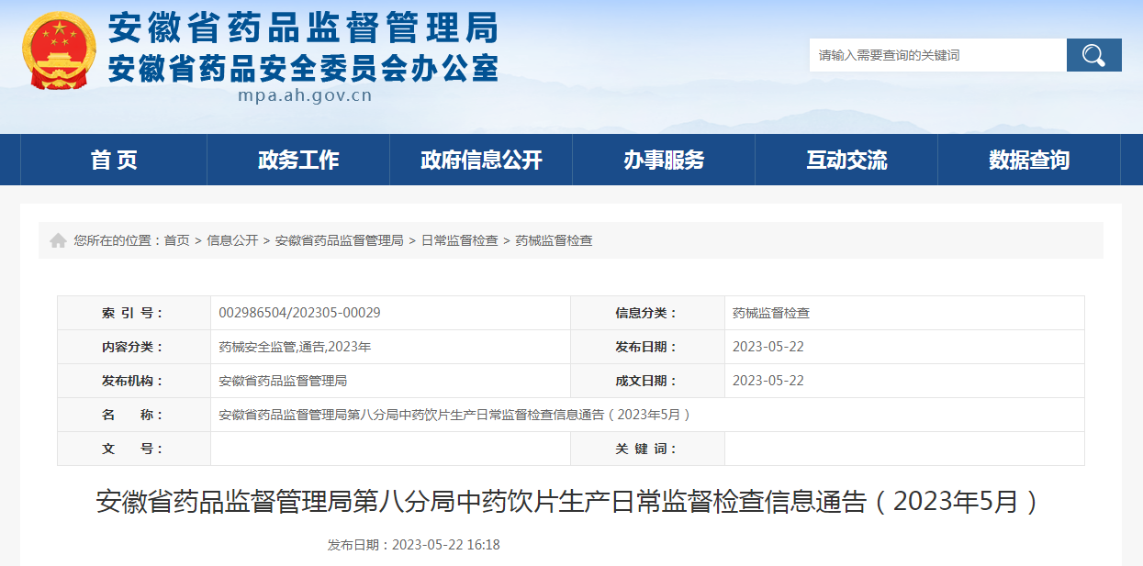
Task: Click 药械监督检查 value in 信息分类 row
Action: coord(771,313)
